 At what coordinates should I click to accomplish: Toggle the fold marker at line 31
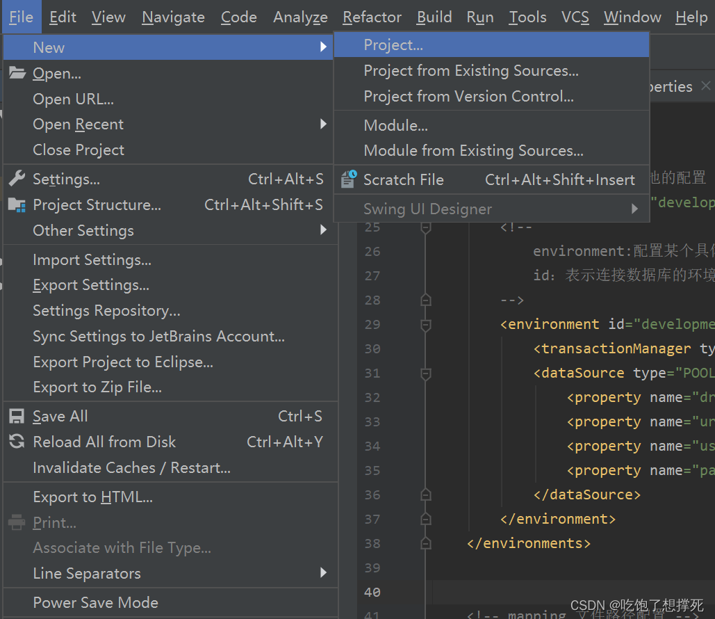point(425,373)
